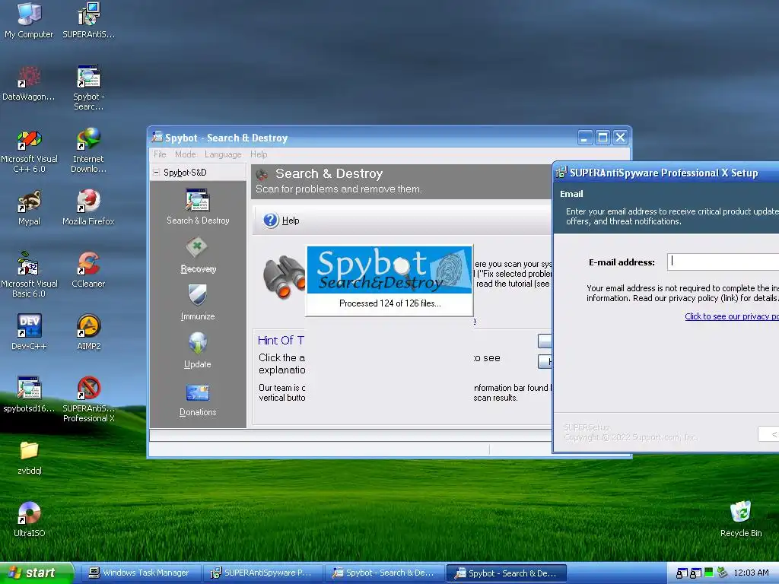This screenshot has height=584, width=779.
Task: Open the spybotsd16 installer icon
Action: coord(29,395)
